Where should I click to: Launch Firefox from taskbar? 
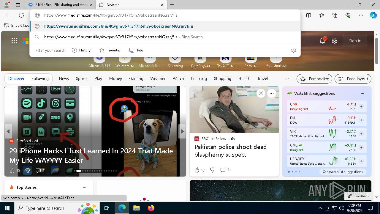click(x=151, y=208)
